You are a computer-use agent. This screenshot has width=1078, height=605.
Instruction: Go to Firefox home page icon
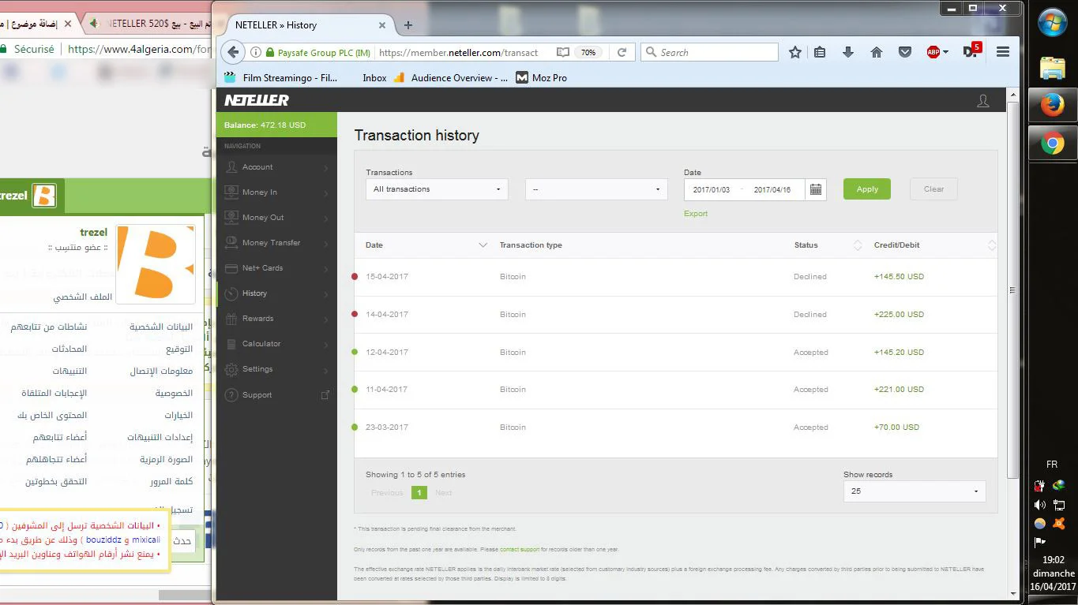tap(877, 53)
